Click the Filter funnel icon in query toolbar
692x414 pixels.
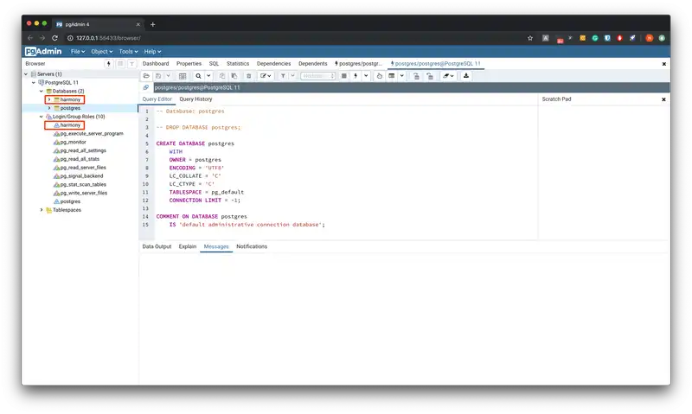pos(283,76)
